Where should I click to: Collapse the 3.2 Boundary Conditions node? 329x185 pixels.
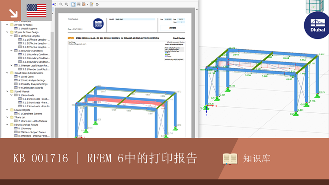pos(11,51)
